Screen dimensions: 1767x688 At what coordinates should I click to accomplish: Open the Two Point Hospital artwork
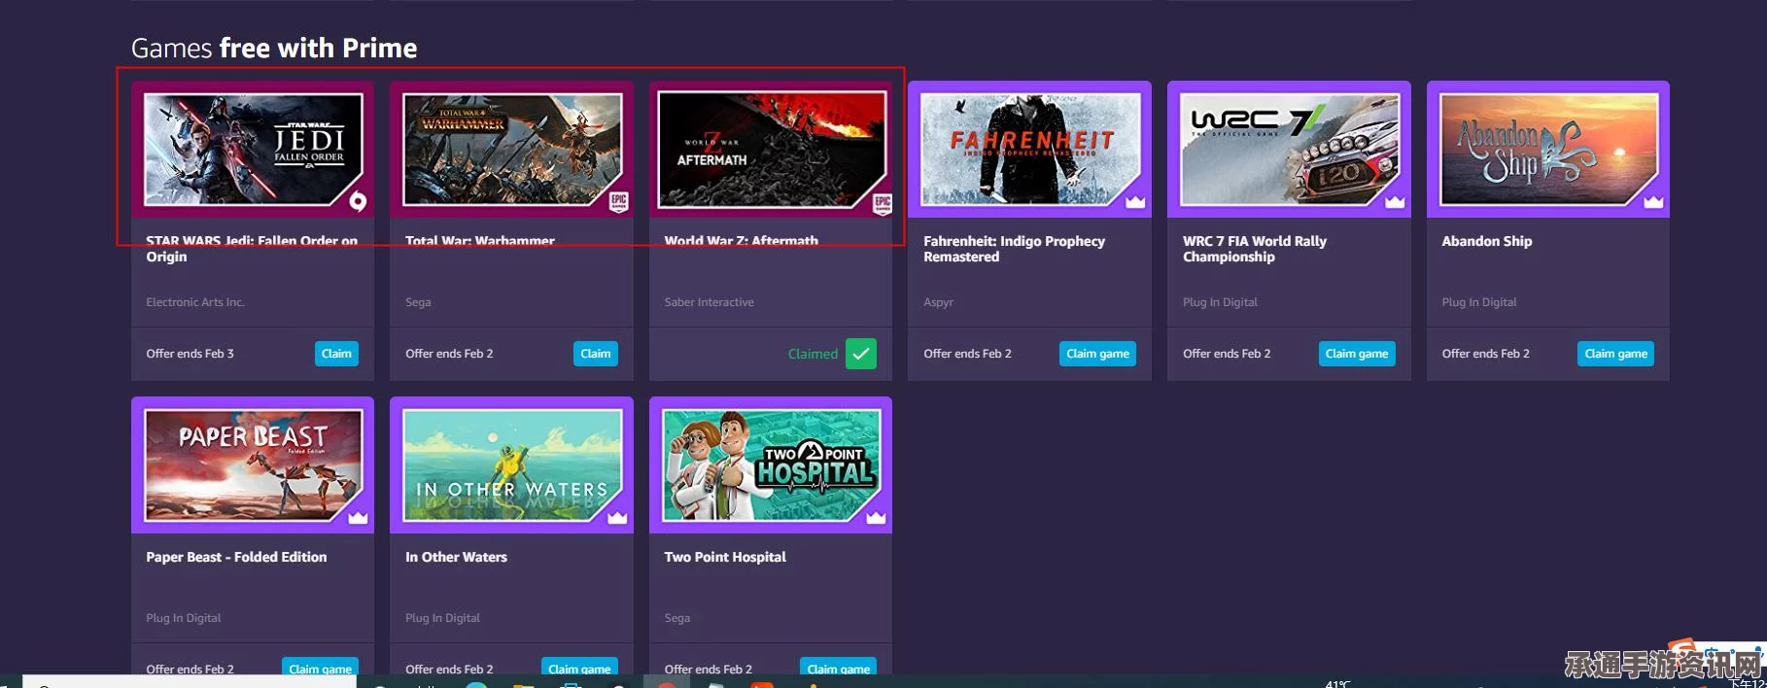tap(772, 465)
